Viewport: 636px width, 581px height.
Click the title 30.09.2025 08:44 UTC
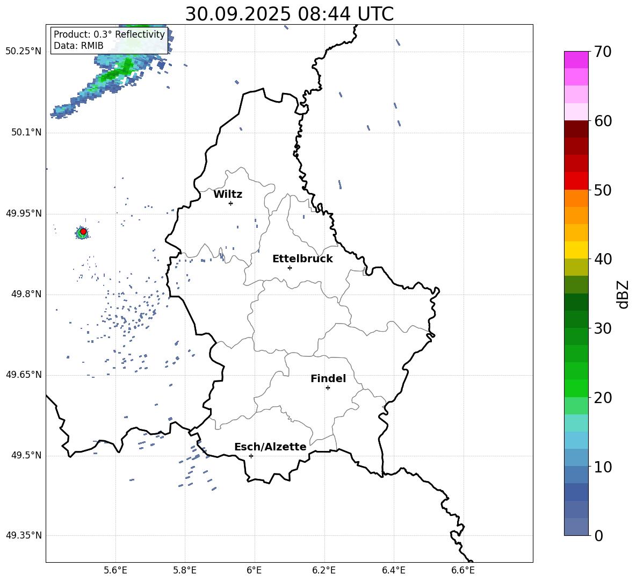coord(289,14)
